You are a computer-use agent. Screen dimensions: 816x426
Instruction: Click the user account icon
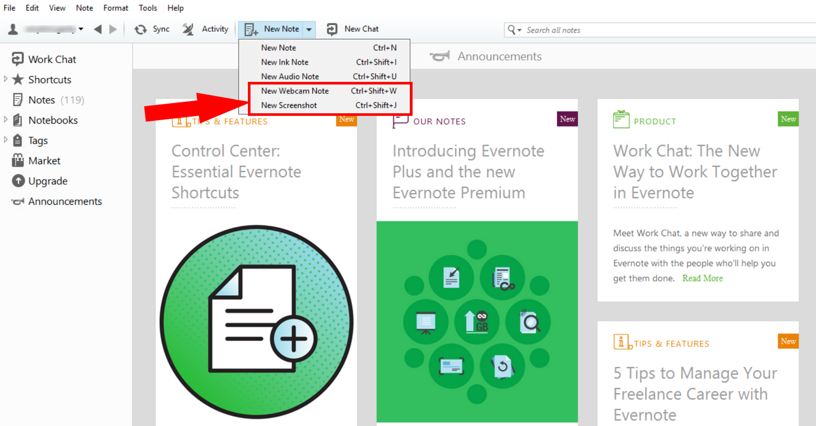(x=13, y=29)
